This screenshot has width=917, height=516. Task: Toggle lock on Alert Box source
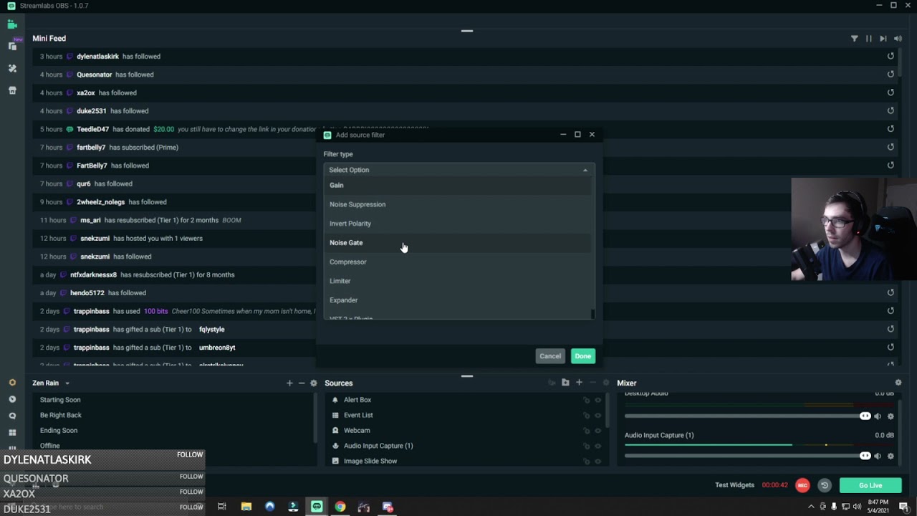(586, 400)
